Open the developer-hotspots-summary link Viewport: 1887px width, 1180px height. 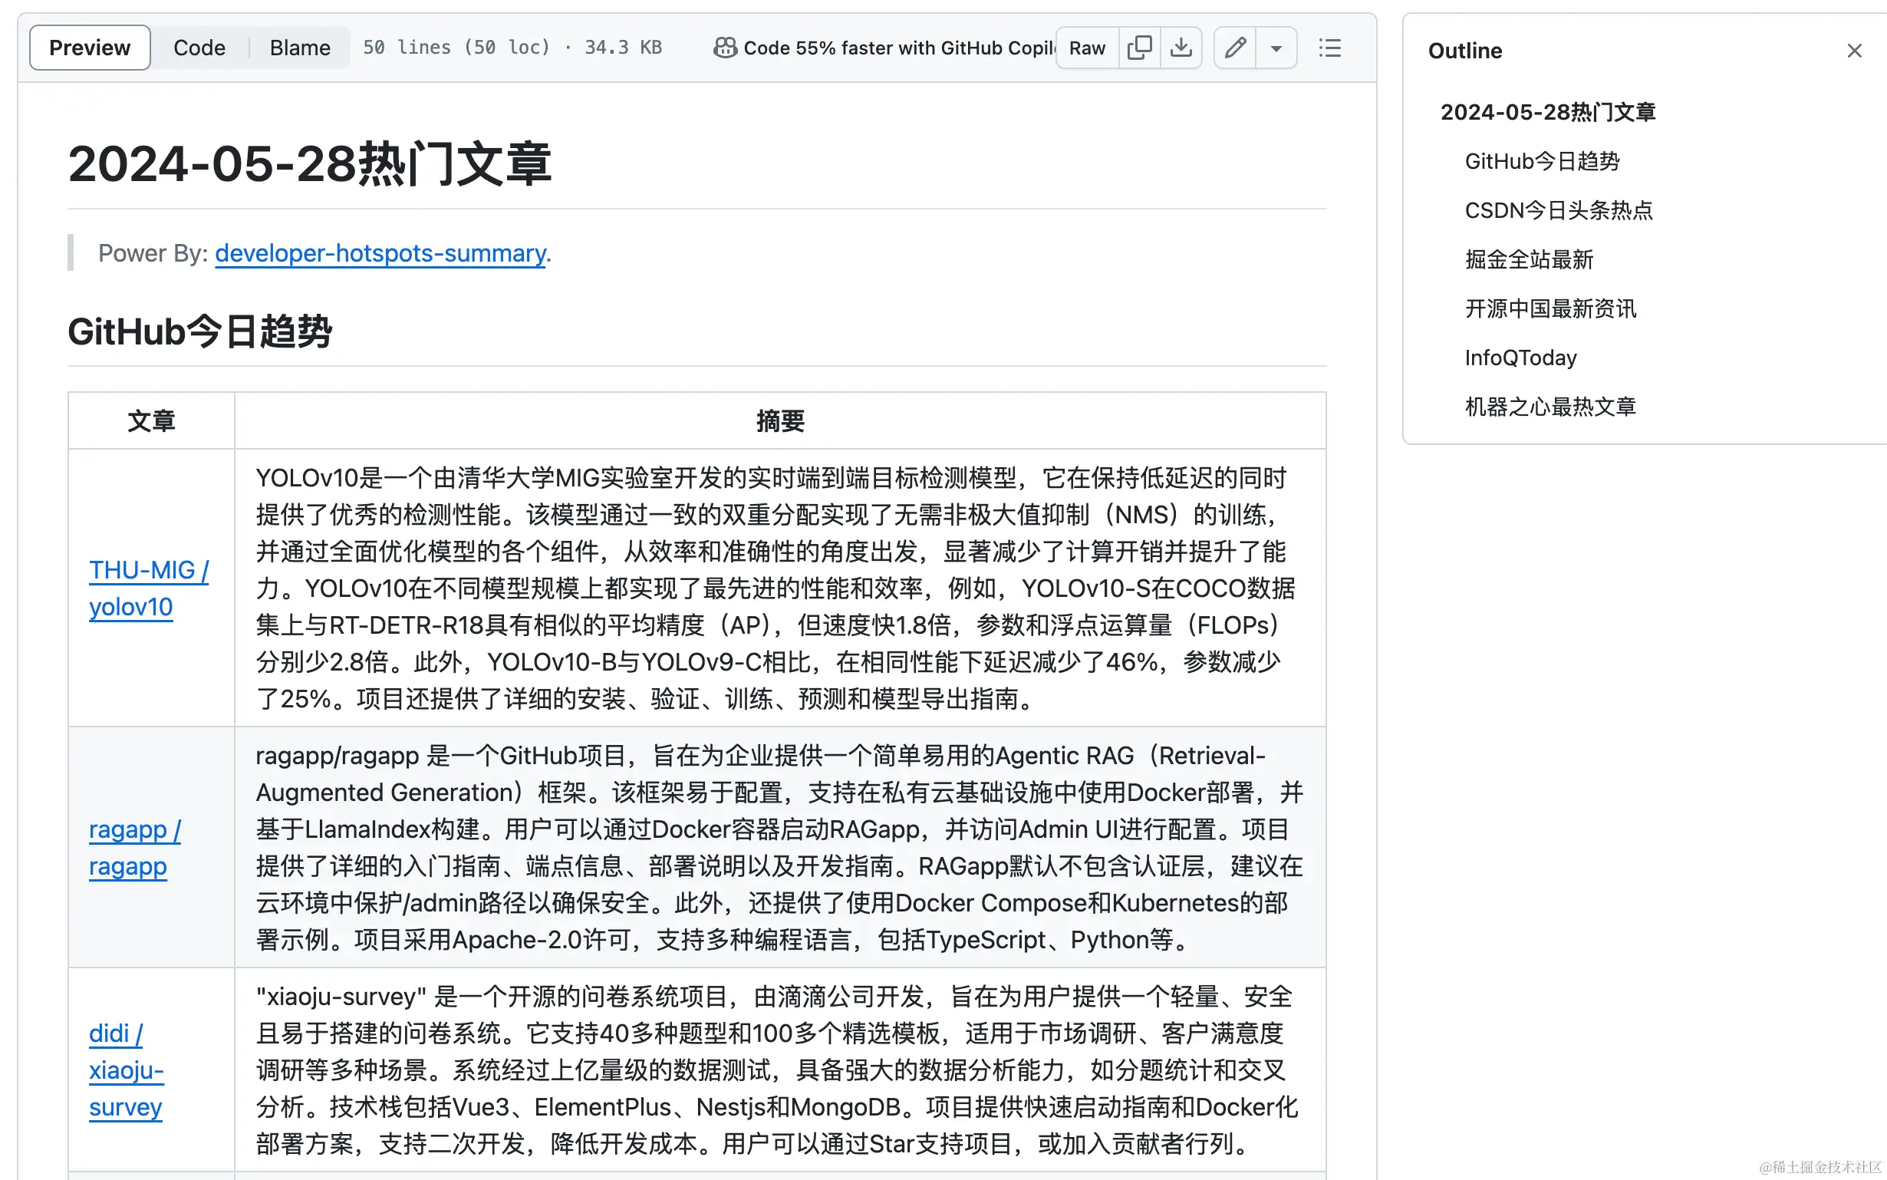380,253
